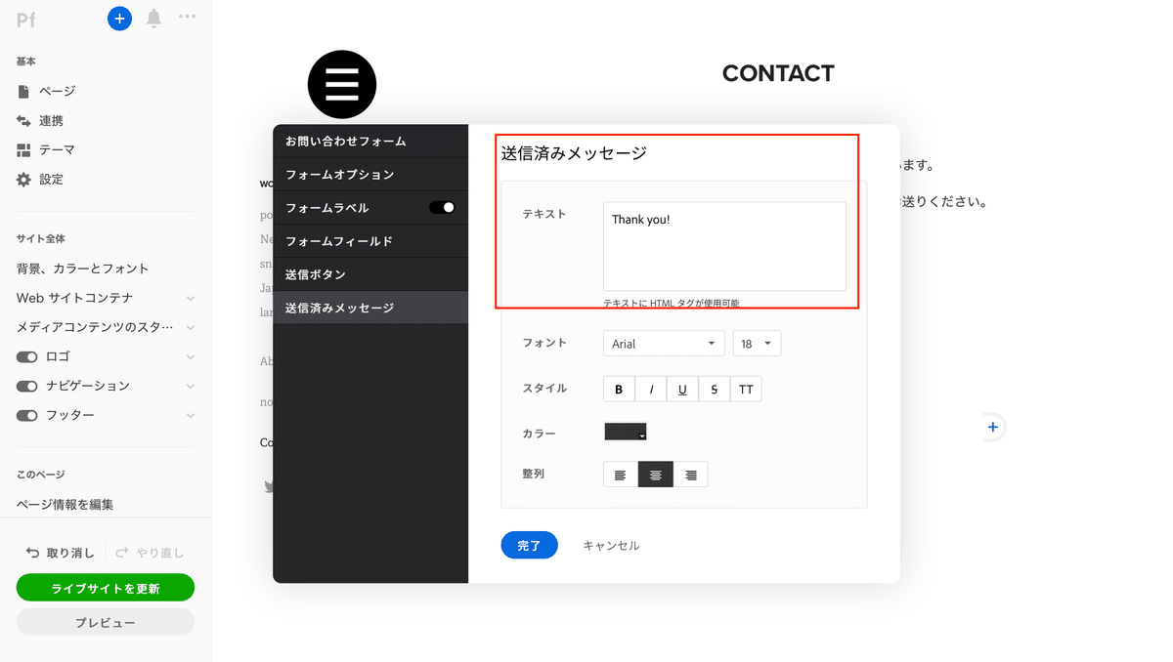Align the message text right

[691, 475]
